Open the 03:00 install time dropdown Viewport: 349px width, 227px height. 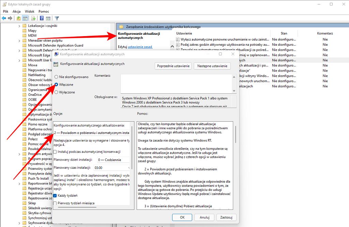point(112,168)
